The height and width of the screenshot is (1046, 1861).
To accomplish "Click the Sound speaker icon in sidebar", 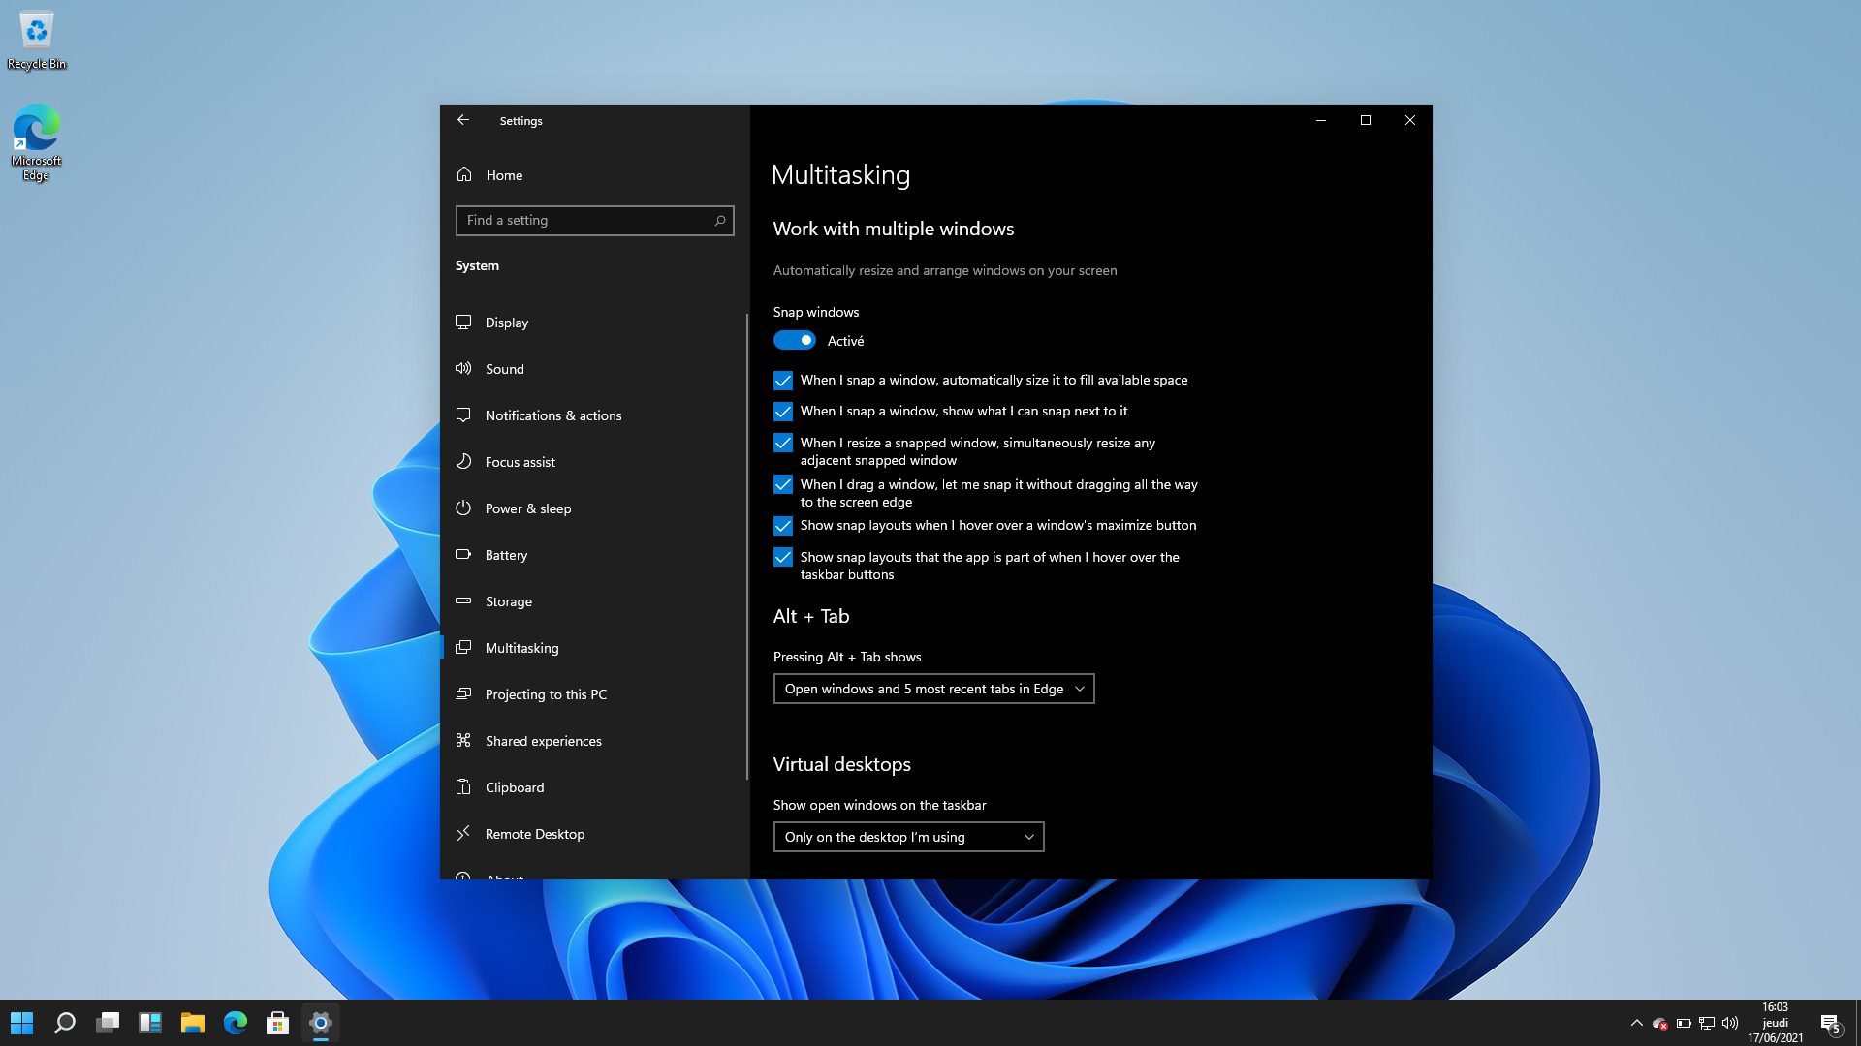I will 463,369.
